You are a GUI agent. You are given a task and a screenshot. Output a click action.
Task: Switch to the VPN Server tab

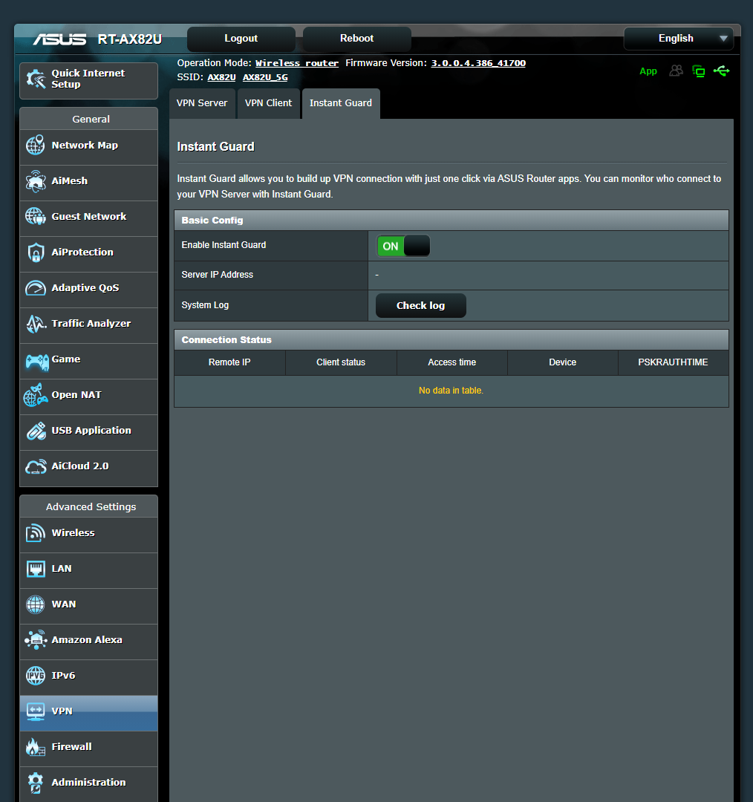[202, 103]
